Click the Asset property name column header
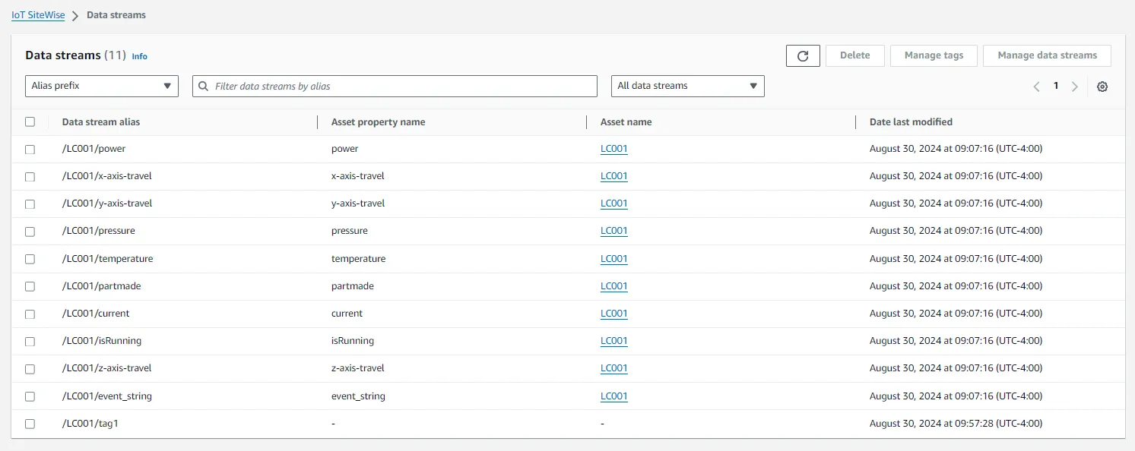Image resolution: width=1135 pixels, height=451 pixels. 379,122
